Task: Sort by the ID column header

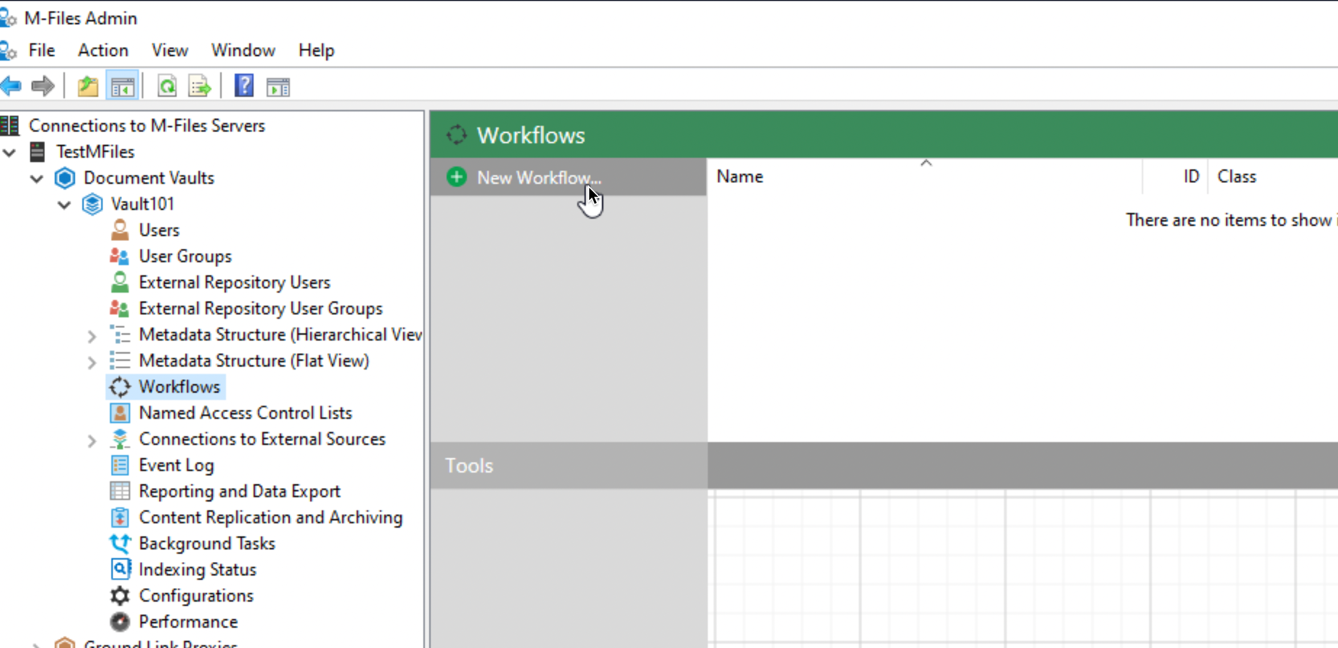Action: coord(1175,177)
